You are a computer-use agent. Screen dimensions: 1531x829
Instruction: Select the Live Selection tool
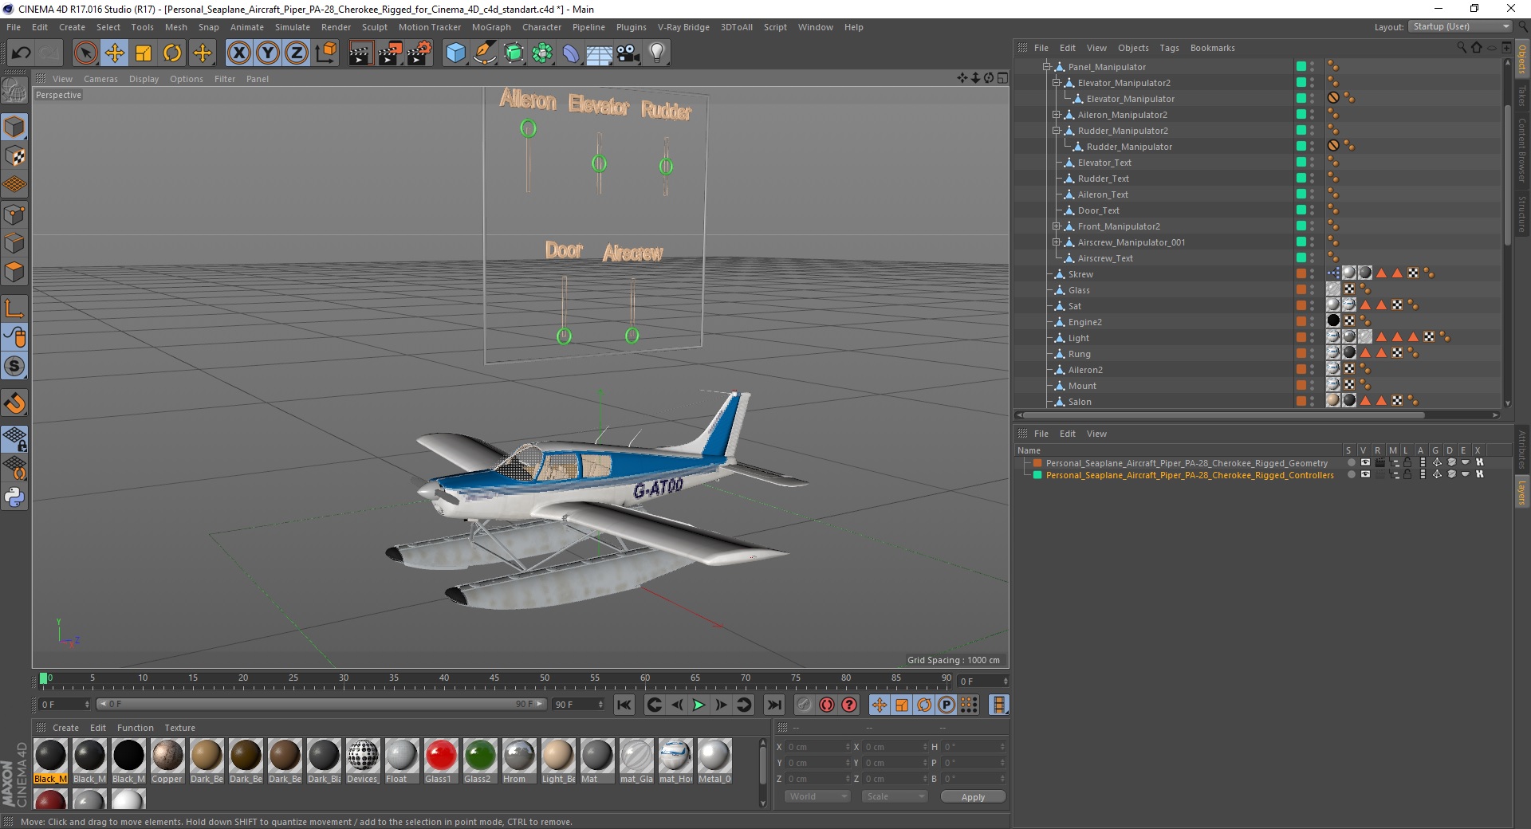pyautogui.click(x=85, y=53)
